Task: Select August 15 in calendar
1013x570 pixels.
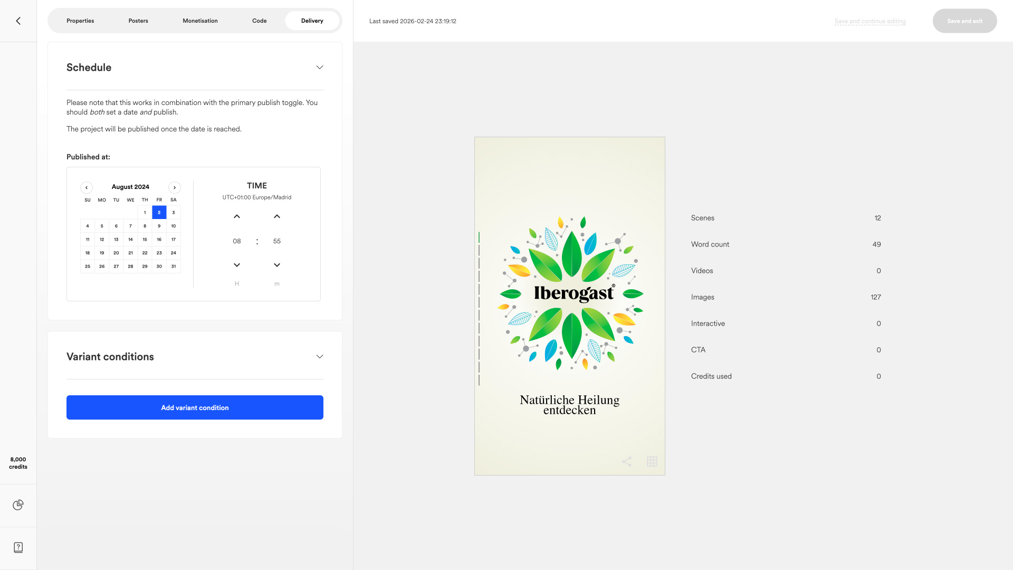Action: 145,240
